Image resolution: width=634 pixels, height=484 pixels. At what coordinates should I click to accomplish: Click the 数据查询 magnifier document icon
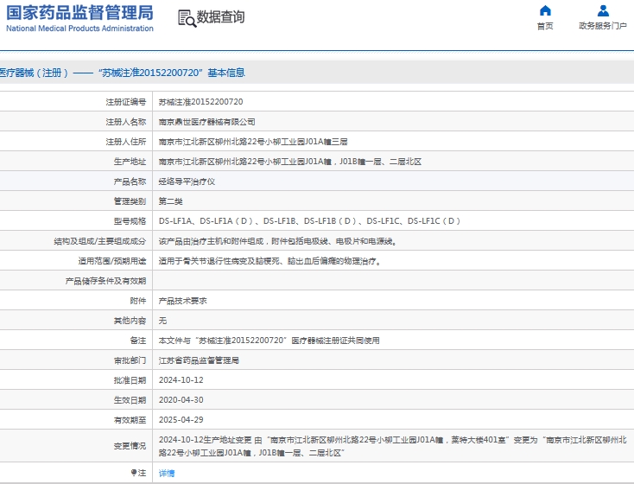point(187,19)
